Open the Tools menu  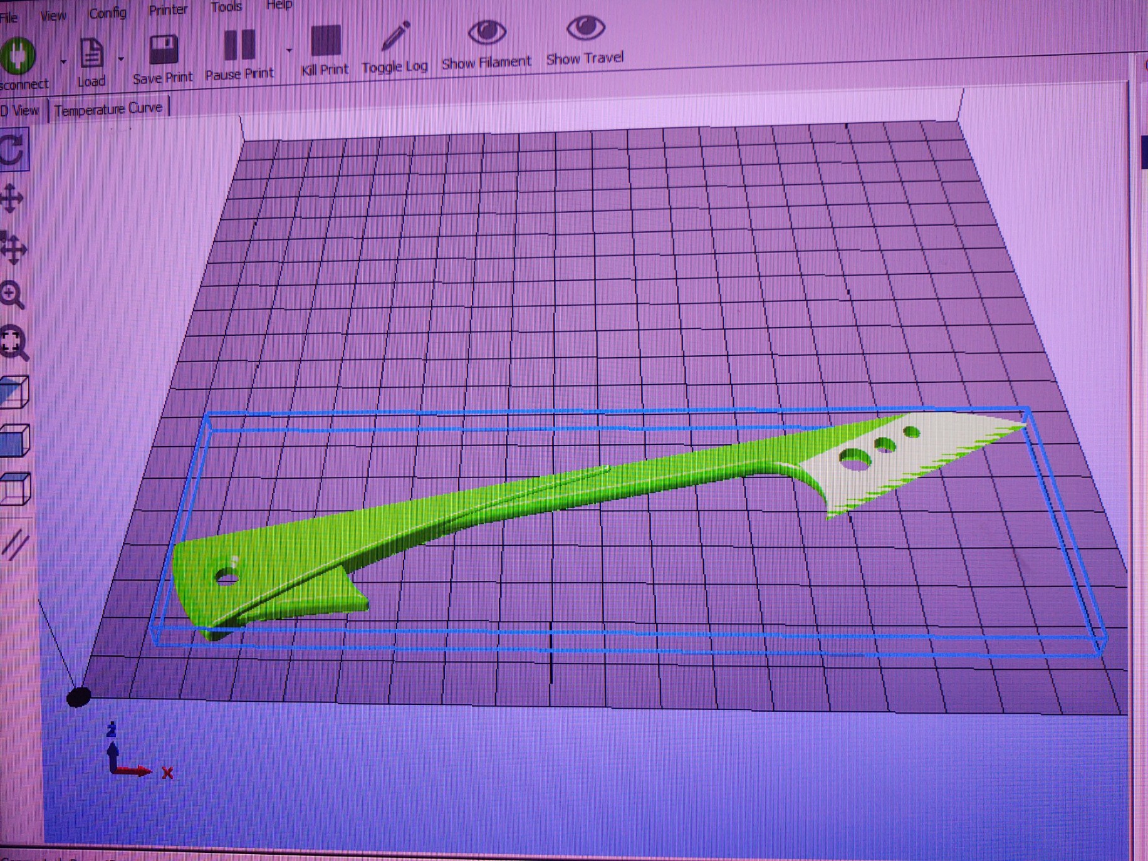coord(226,8)
